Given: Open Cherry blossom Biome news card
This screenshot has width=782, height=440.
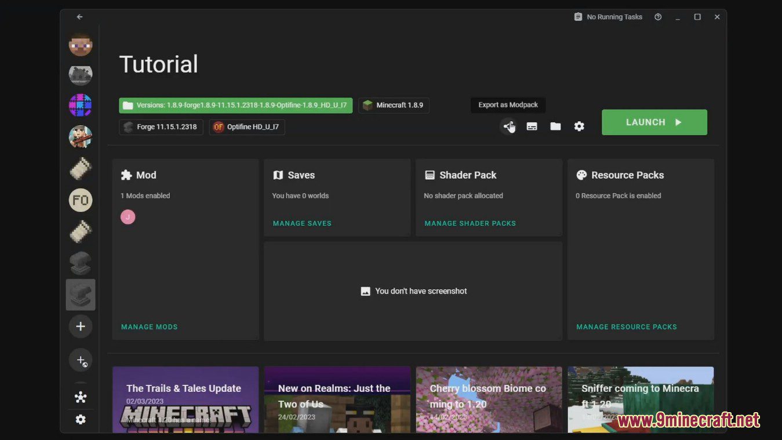Looking at the screenshot, I should [x=489, y=399].
